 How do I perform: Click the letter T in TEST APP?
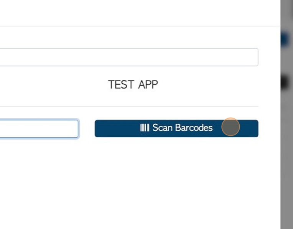[112, 84]
